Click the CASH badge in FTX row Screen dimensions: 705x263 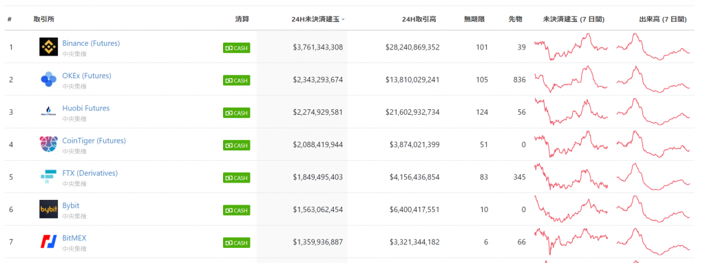pos(237,178)
